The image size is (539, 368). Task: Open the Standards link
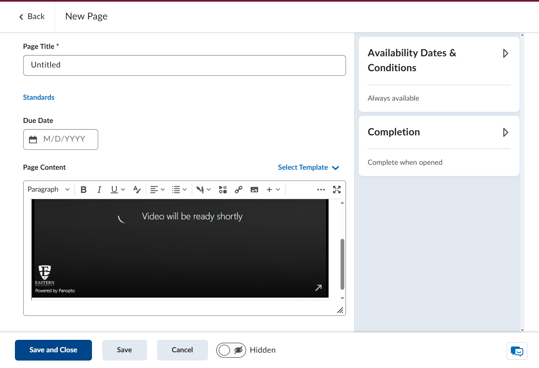click(39, 98)
